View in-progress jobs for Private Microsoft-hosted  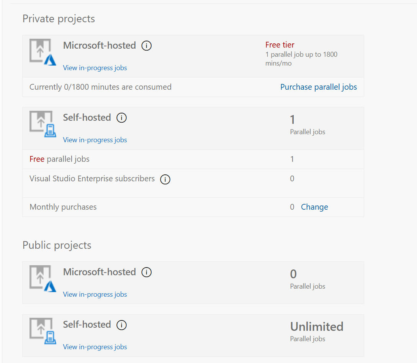tap(95, 68)
